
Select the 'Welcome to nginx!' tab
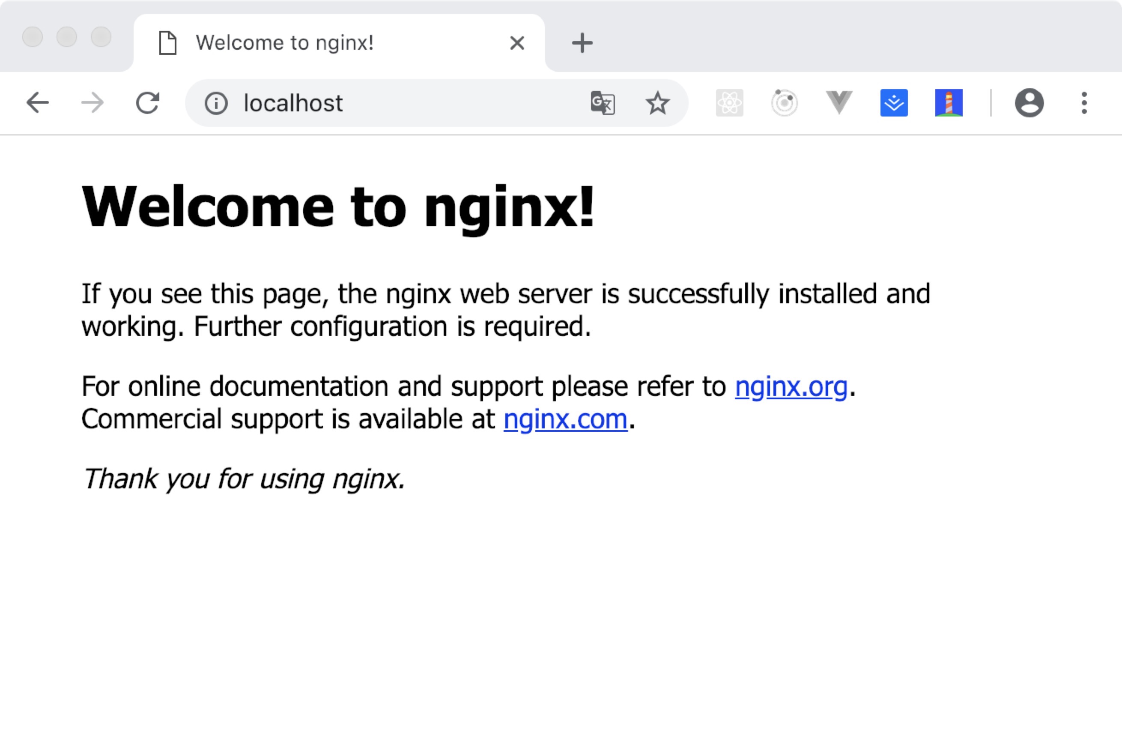[x=285, y=43]
